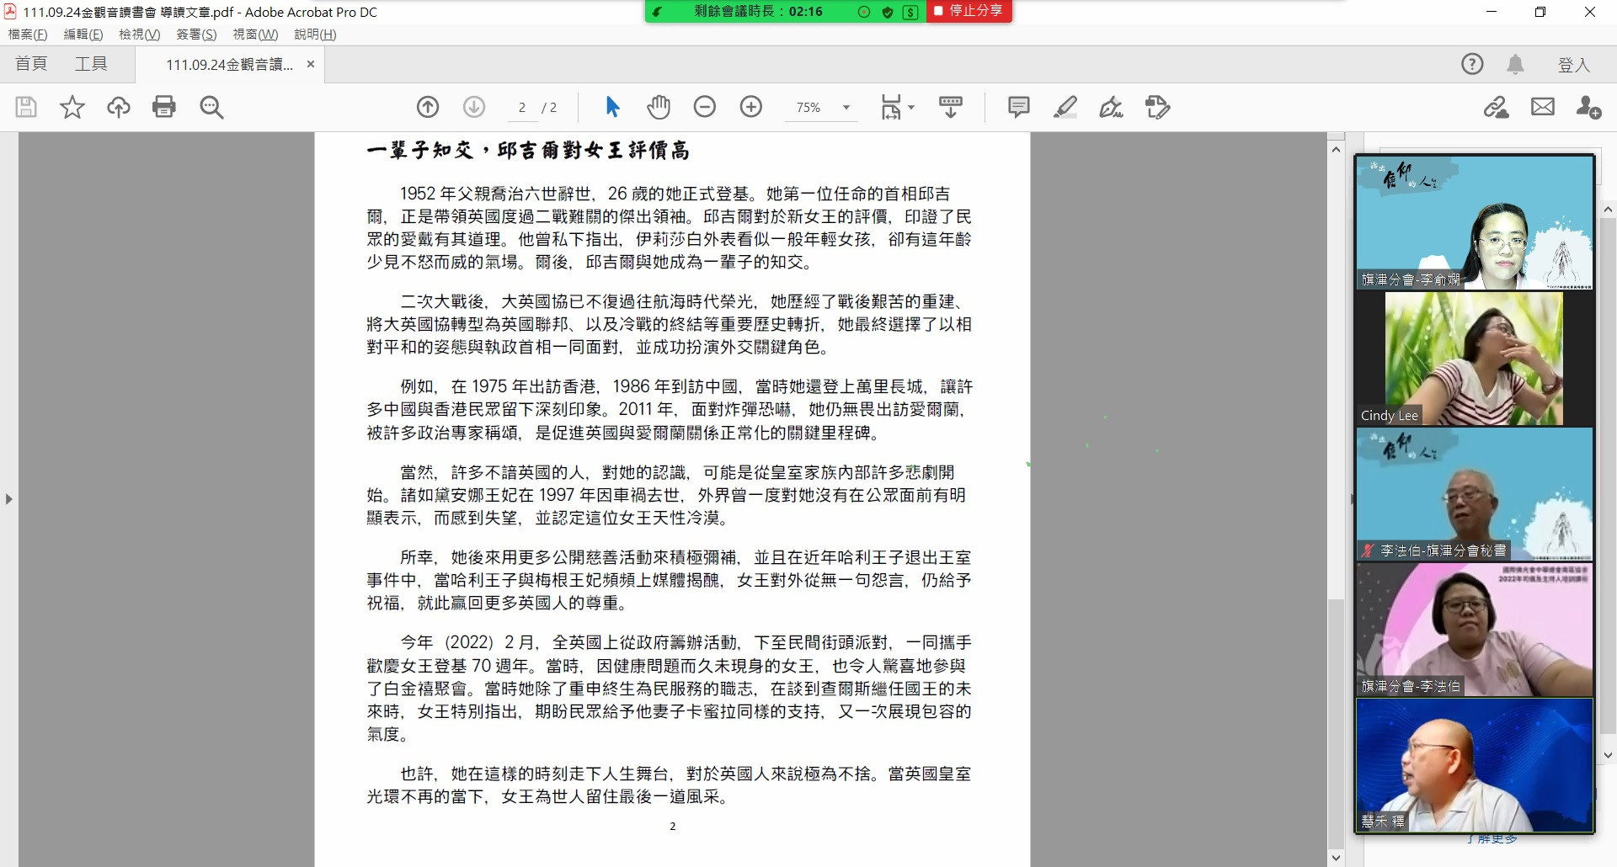This screenshot has width=1617, height=867.
Task: Click the Save file icon
Action: pos(26,107)
